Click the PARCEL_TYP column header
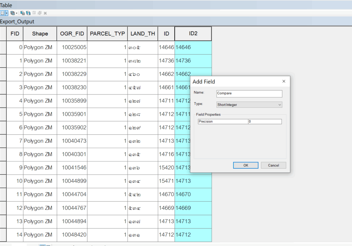Image resolution: width=352 pixels, height=246 pixels. [107, 34]
